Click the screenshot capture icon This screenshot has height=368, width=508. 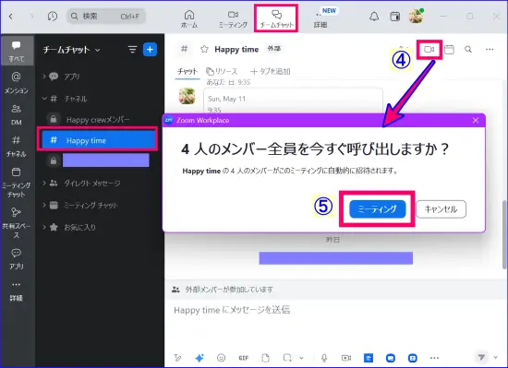287,358
